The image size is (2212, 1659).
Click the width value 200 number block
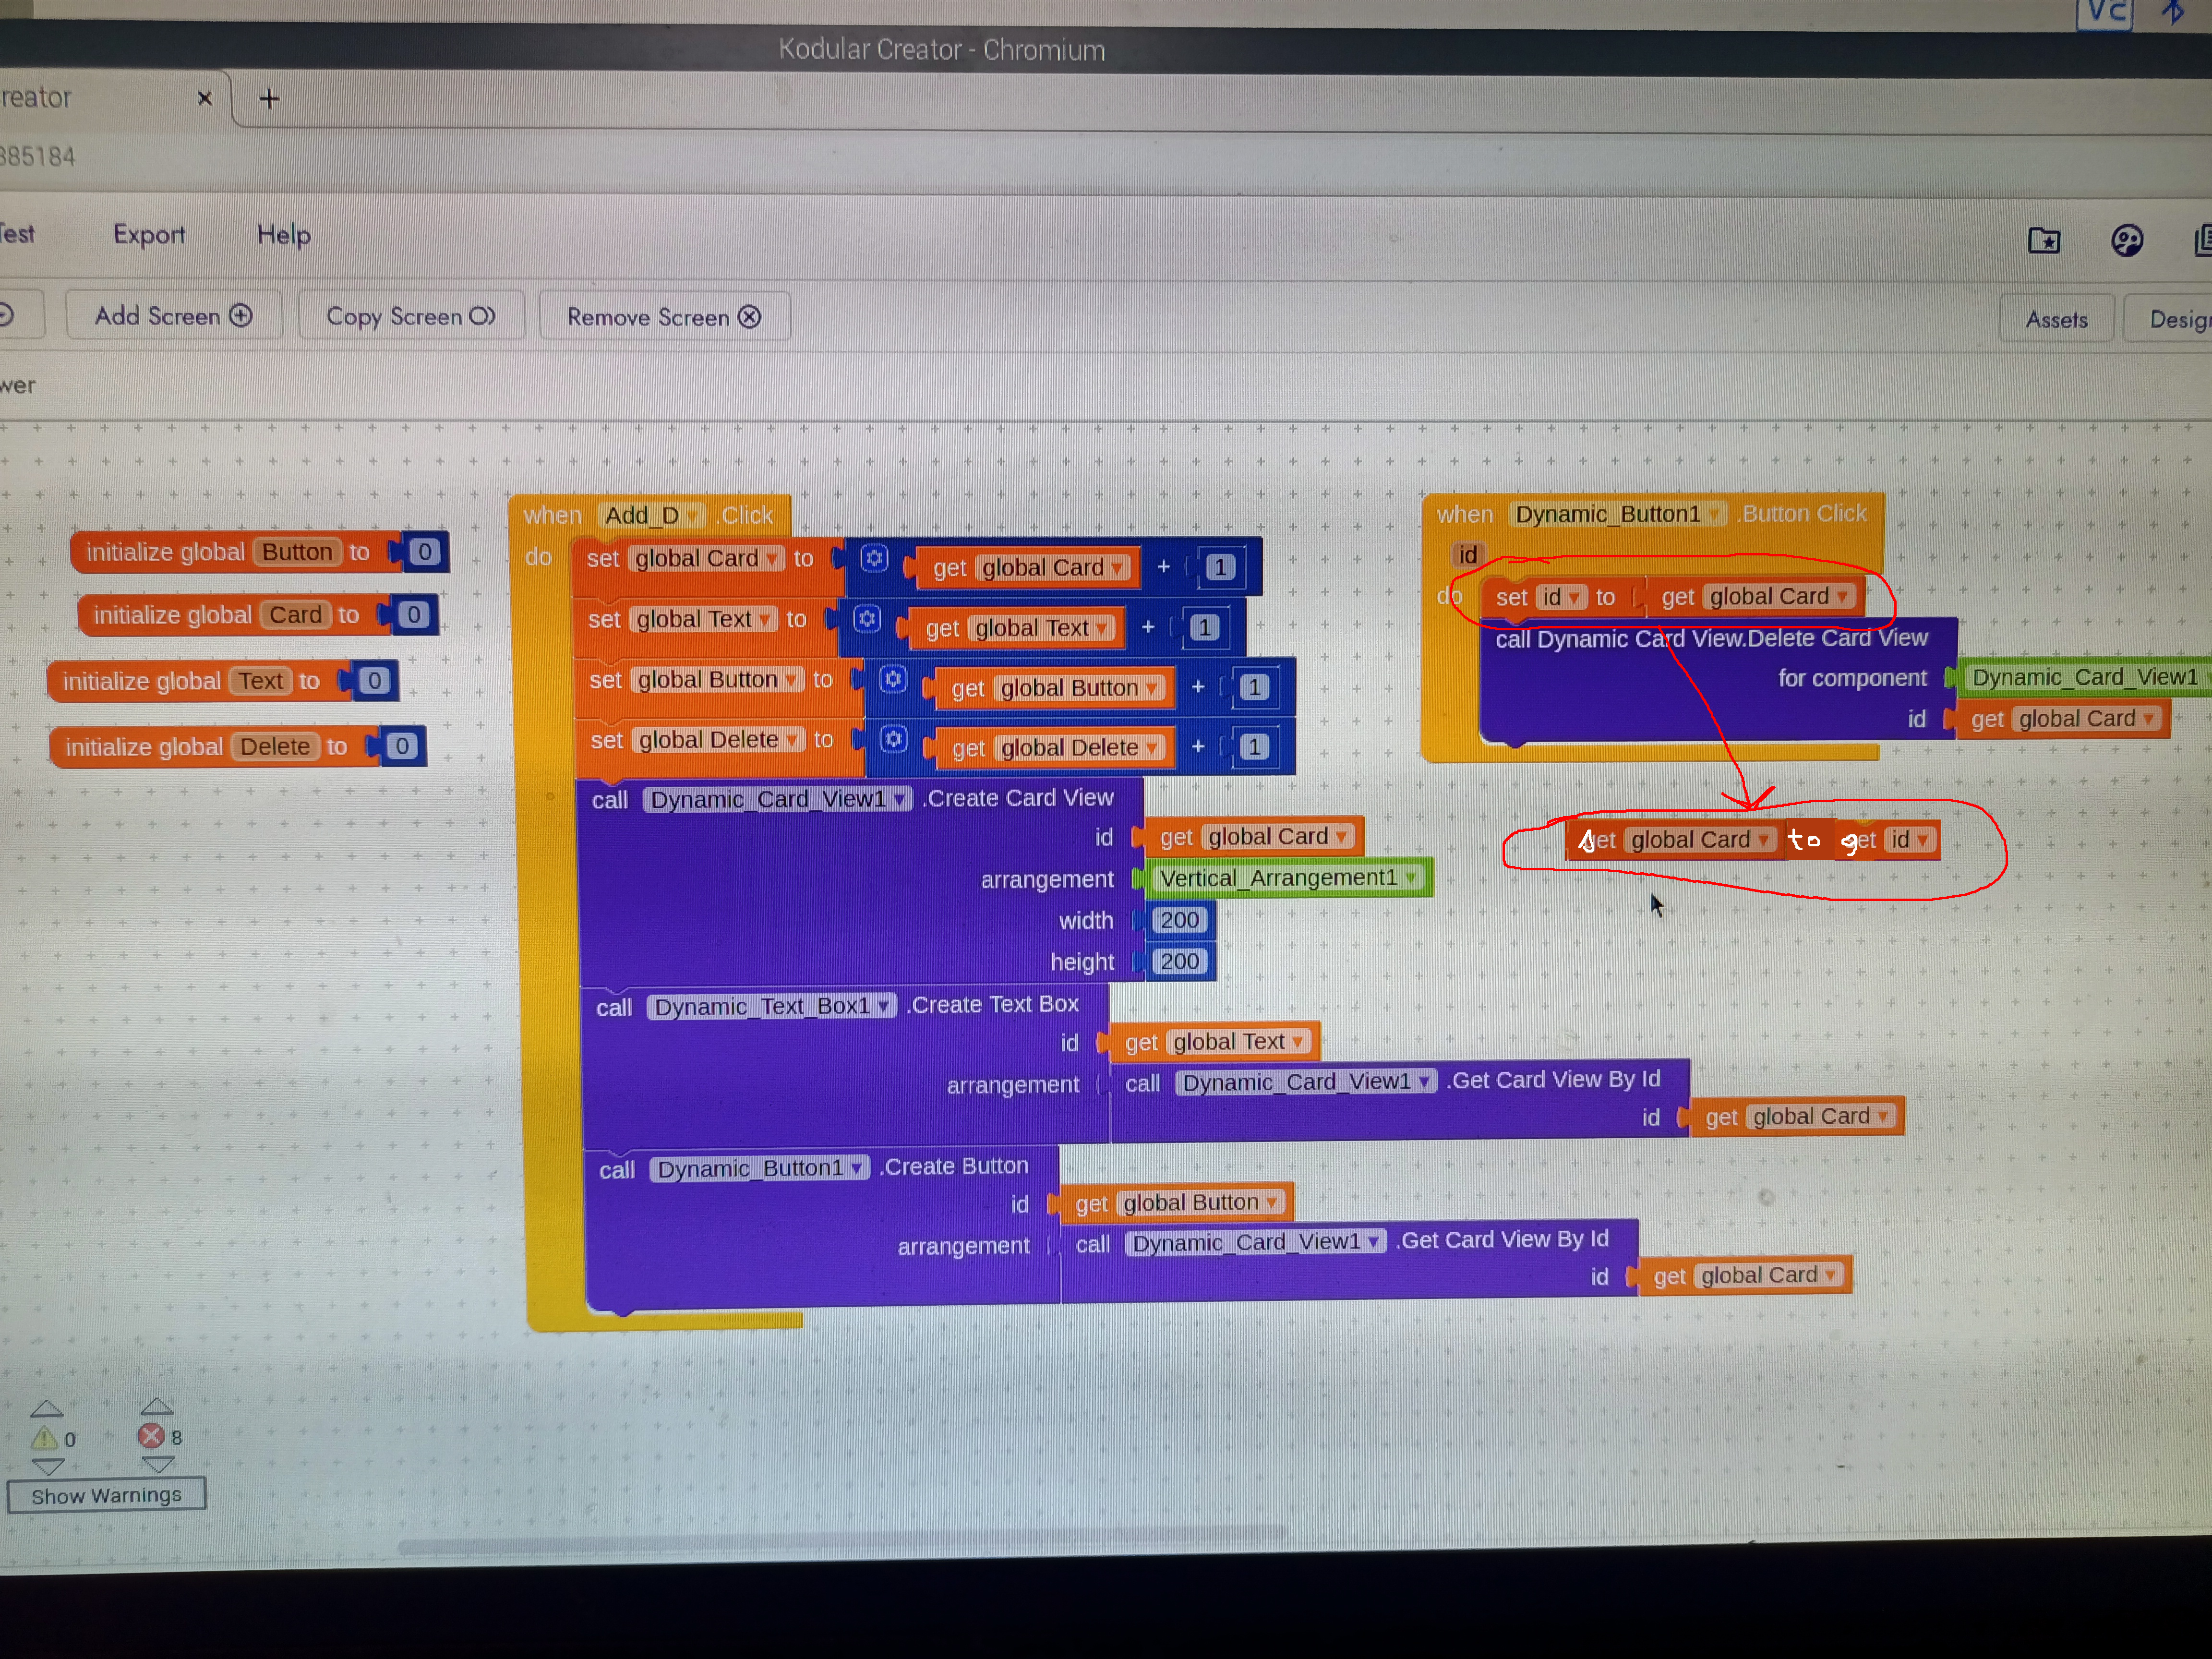[x=1179, y=920]
